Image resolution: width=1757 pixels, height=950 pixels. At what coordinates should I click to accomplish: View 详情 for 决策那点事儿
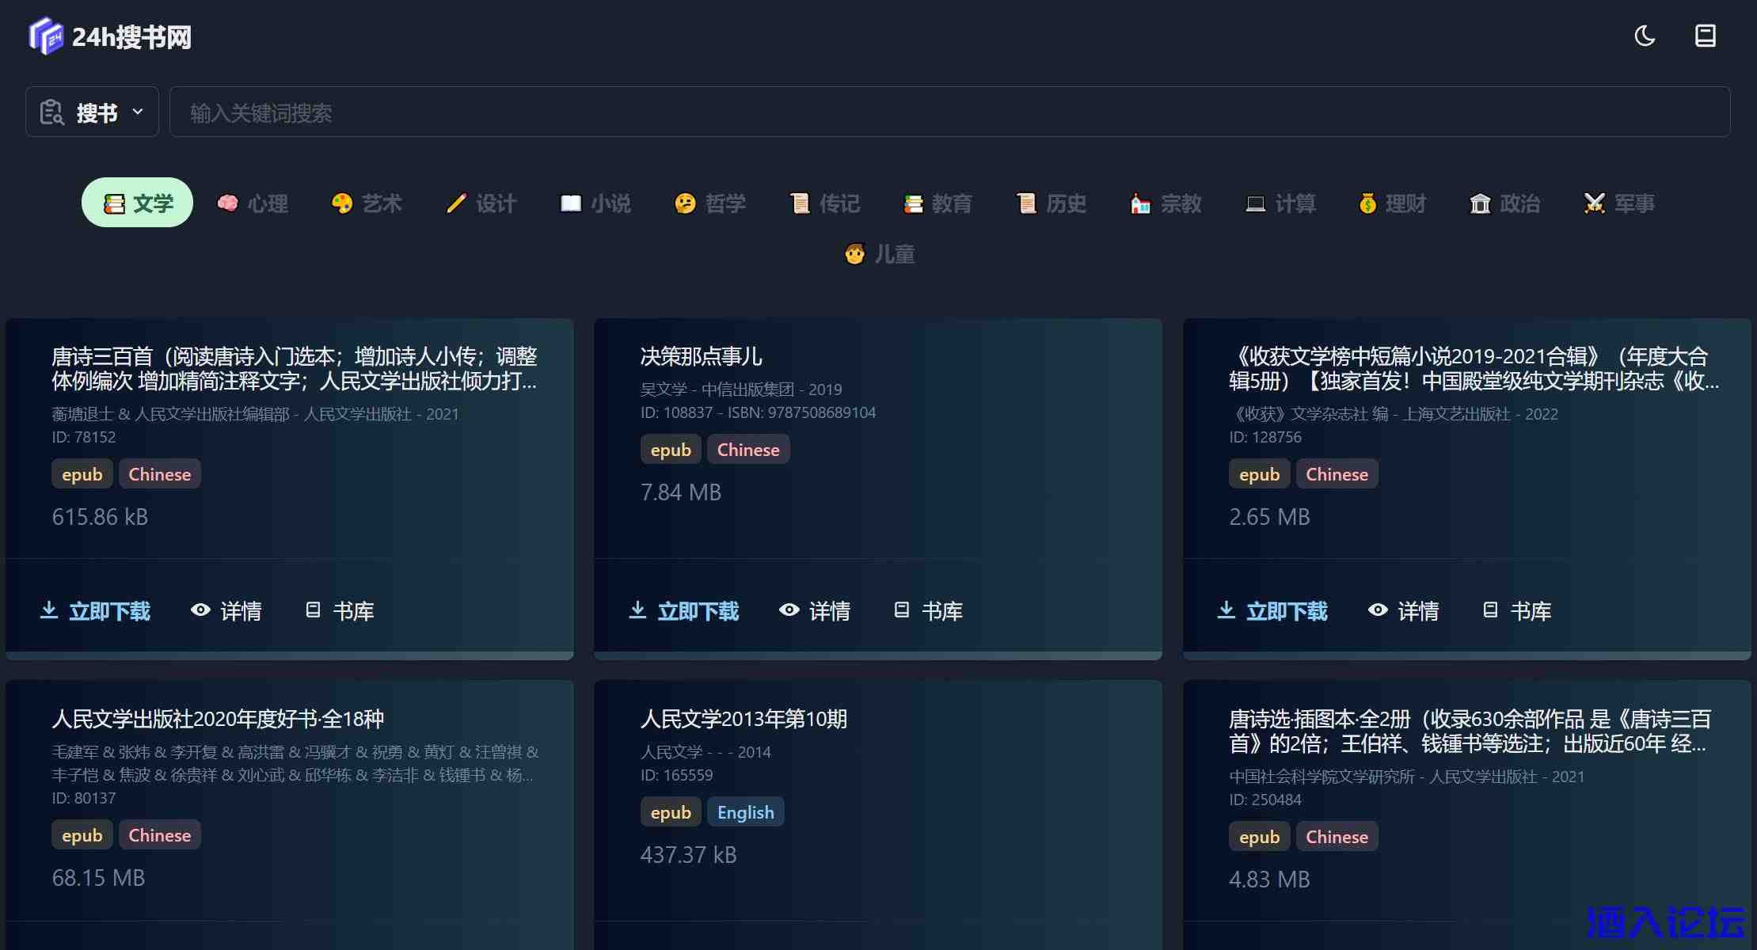pos(815,610)
